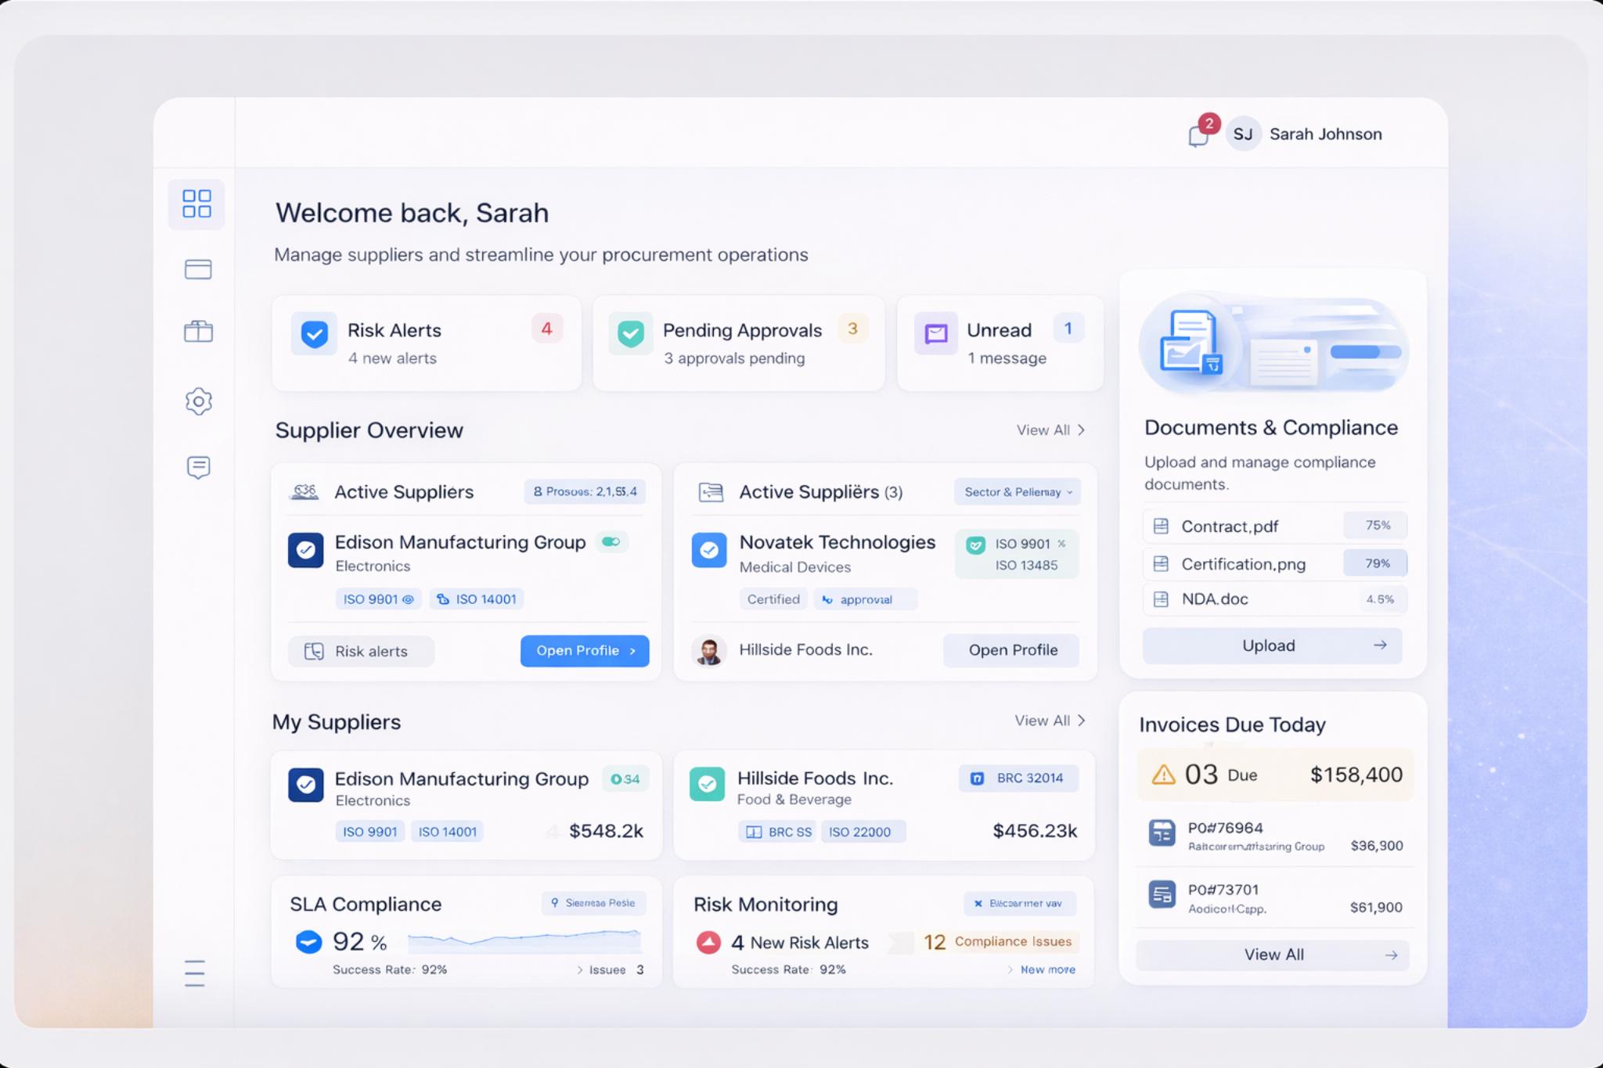Click the warning triangle in Invoices Due Today
1603x1068 pixels.
tap(1164, 774)
